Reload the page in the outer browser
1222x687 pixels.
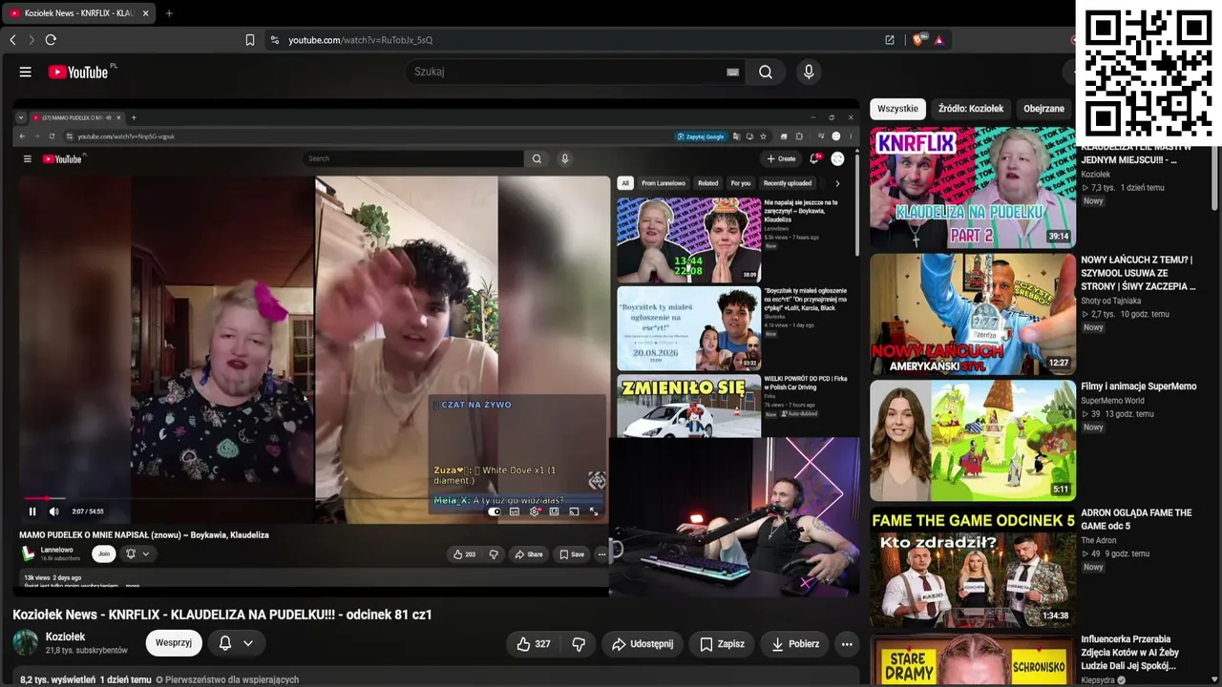(x=51, y=40)
